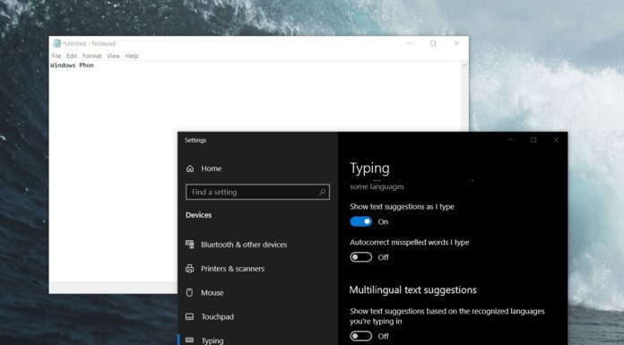Minimize the Settings window
The height and width of the screenshot is (345, 624).
click(510, 140)
